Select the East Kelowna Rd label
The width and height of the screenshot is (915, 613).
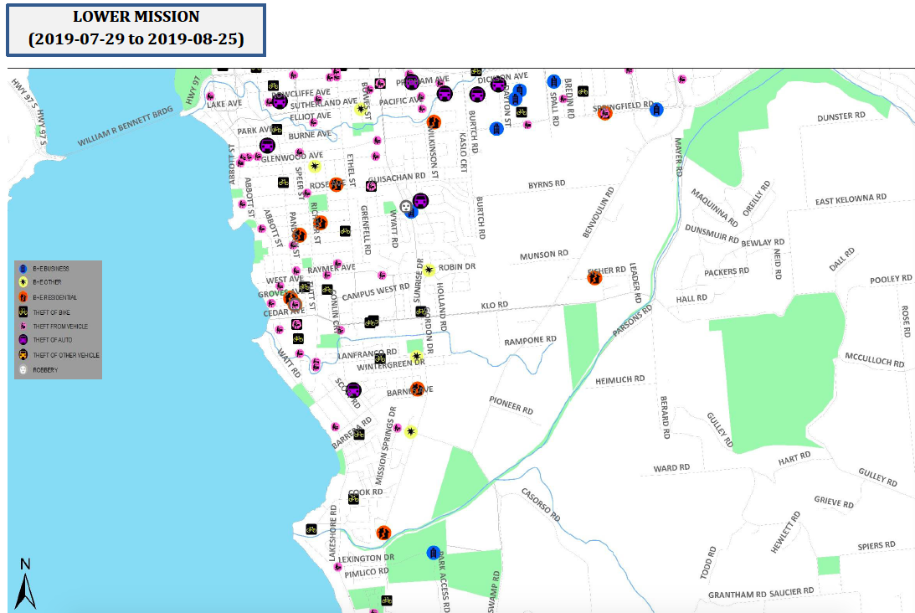851,200
